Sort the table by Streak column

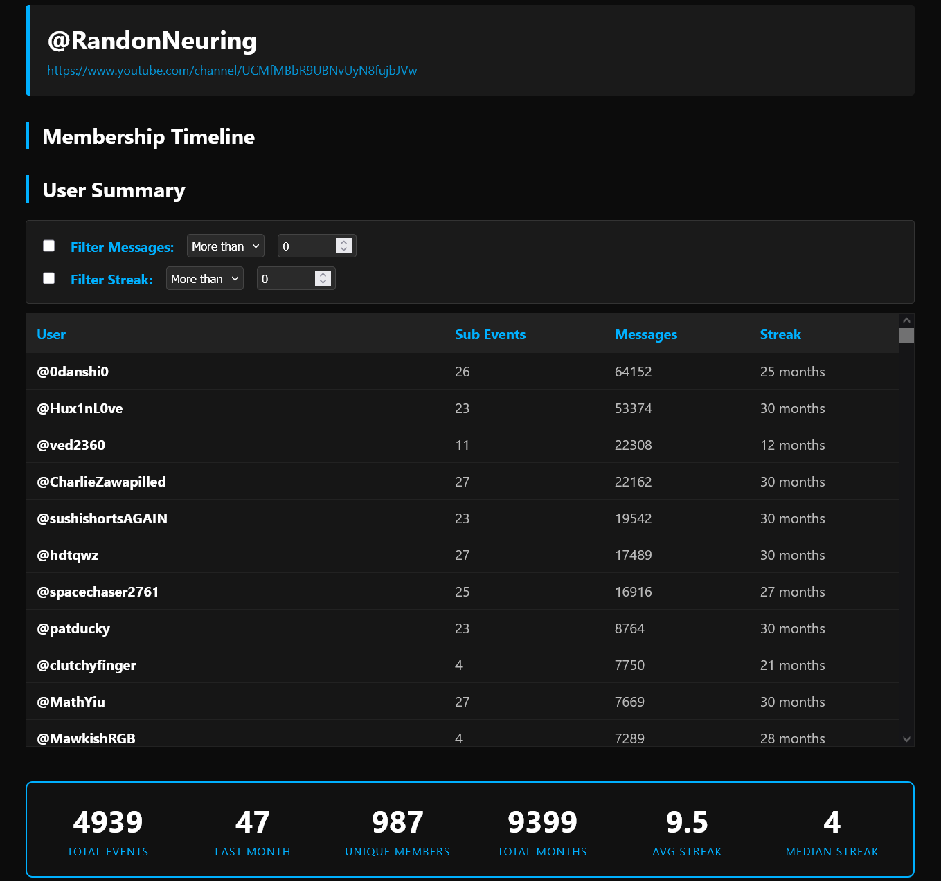(x=780, y=334)
